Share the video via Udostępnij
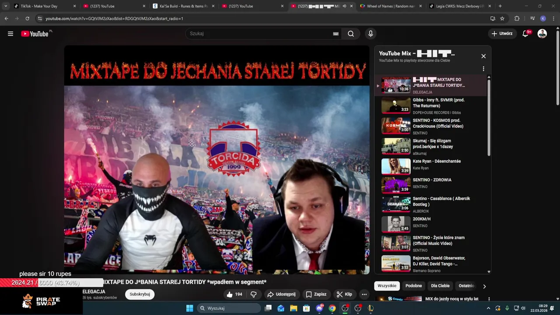Image resolution: width=560 pixels, height=315 pixels. click(281, 294)
